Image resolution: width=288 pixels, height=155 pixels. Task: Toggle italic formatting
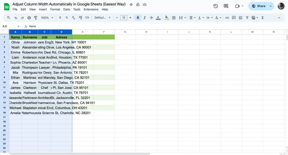[145, 18]
